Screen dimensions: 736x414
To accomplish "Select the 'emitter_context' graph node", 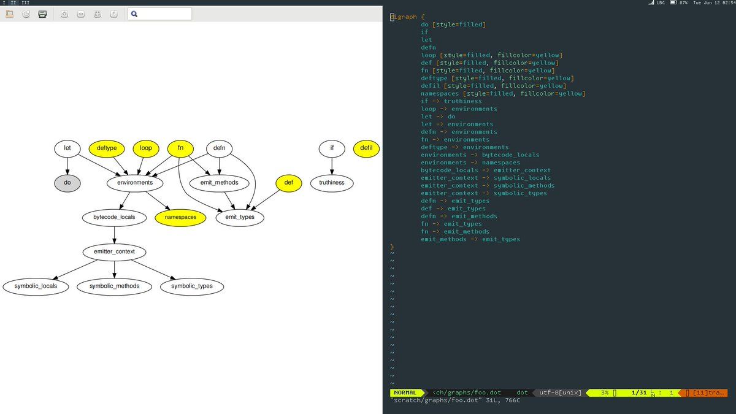I will click(x=114, y=252).
